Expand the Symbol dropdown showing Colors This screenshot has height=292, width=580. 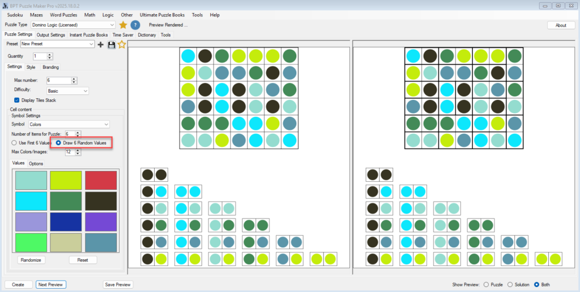point(106,124)
